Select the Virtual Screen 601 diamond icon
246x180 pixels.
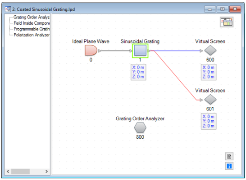(210, 100)
